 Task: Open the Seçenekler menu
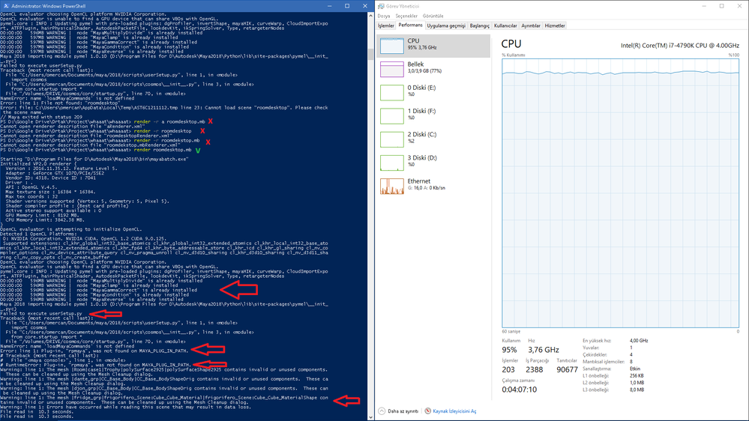pyautogui.click(x=406, y=16)
